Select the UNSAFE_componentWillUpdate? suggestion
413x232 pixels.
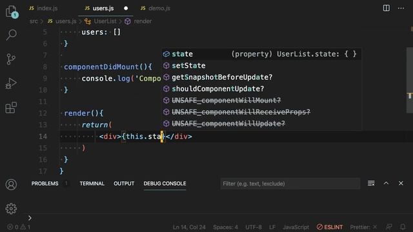tap(261, 123)
